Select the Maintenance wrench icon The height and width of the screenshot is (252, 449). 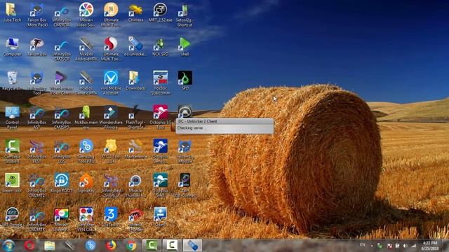tap(135, 149)
